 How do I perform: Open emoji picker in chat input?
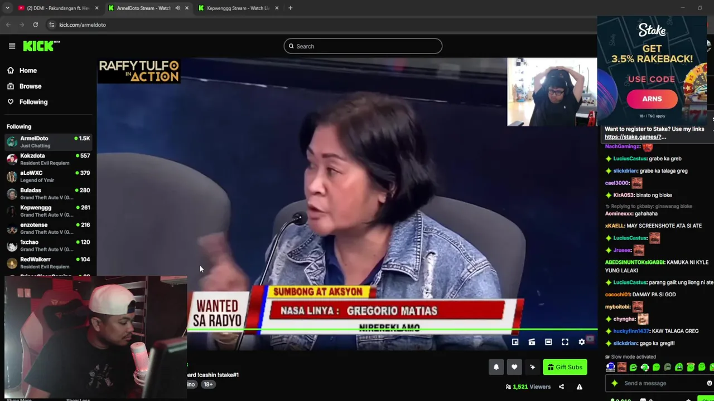click(x=710, y=383)
